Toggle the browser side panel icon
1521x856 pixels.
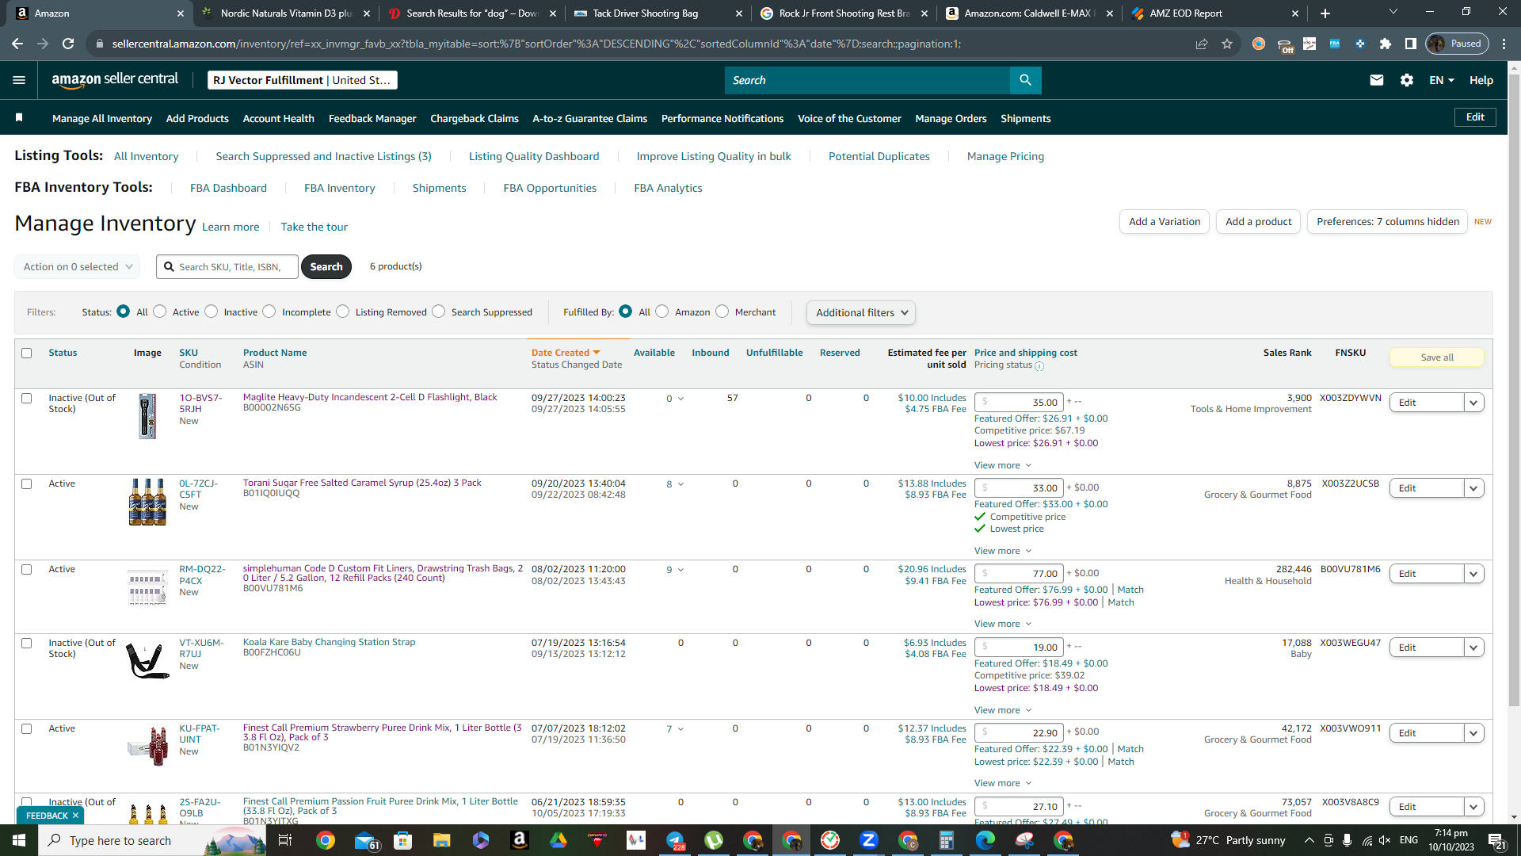click(x=1411, y=44)
